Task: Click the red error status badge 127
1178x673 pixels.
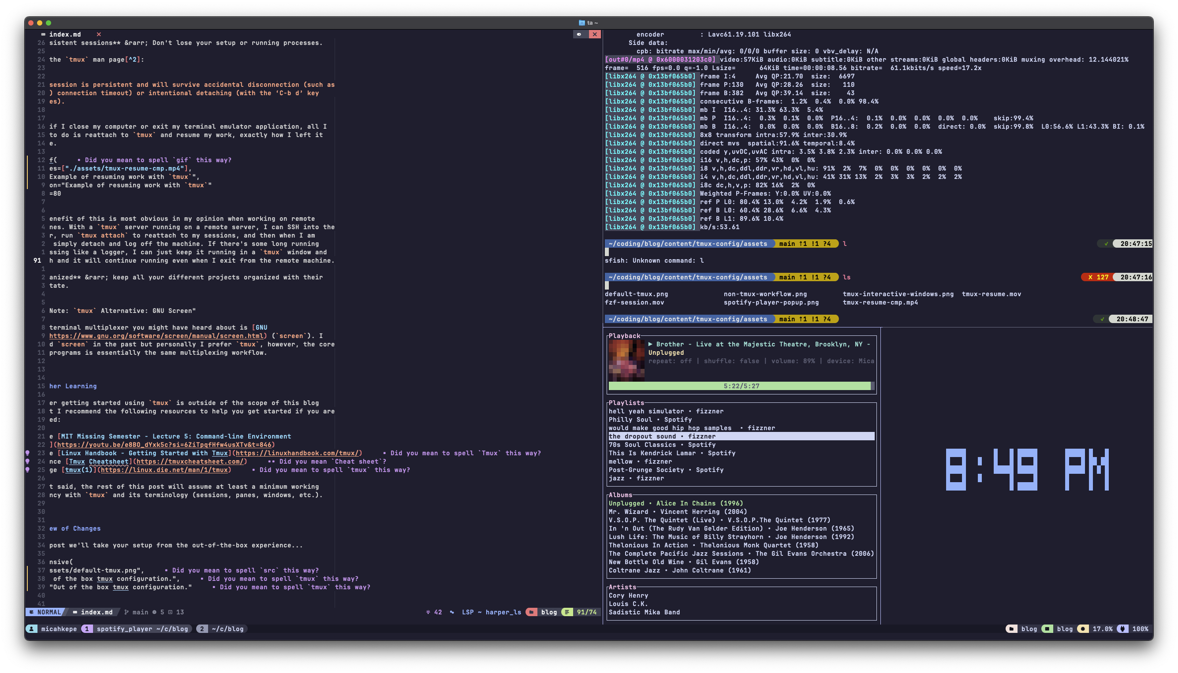Action: (1098, 277)
